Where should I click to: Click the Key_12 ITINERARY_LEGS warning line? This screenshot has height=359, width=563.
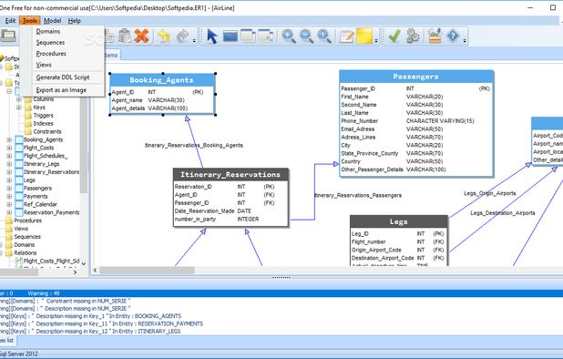click(x=90, y=331)
